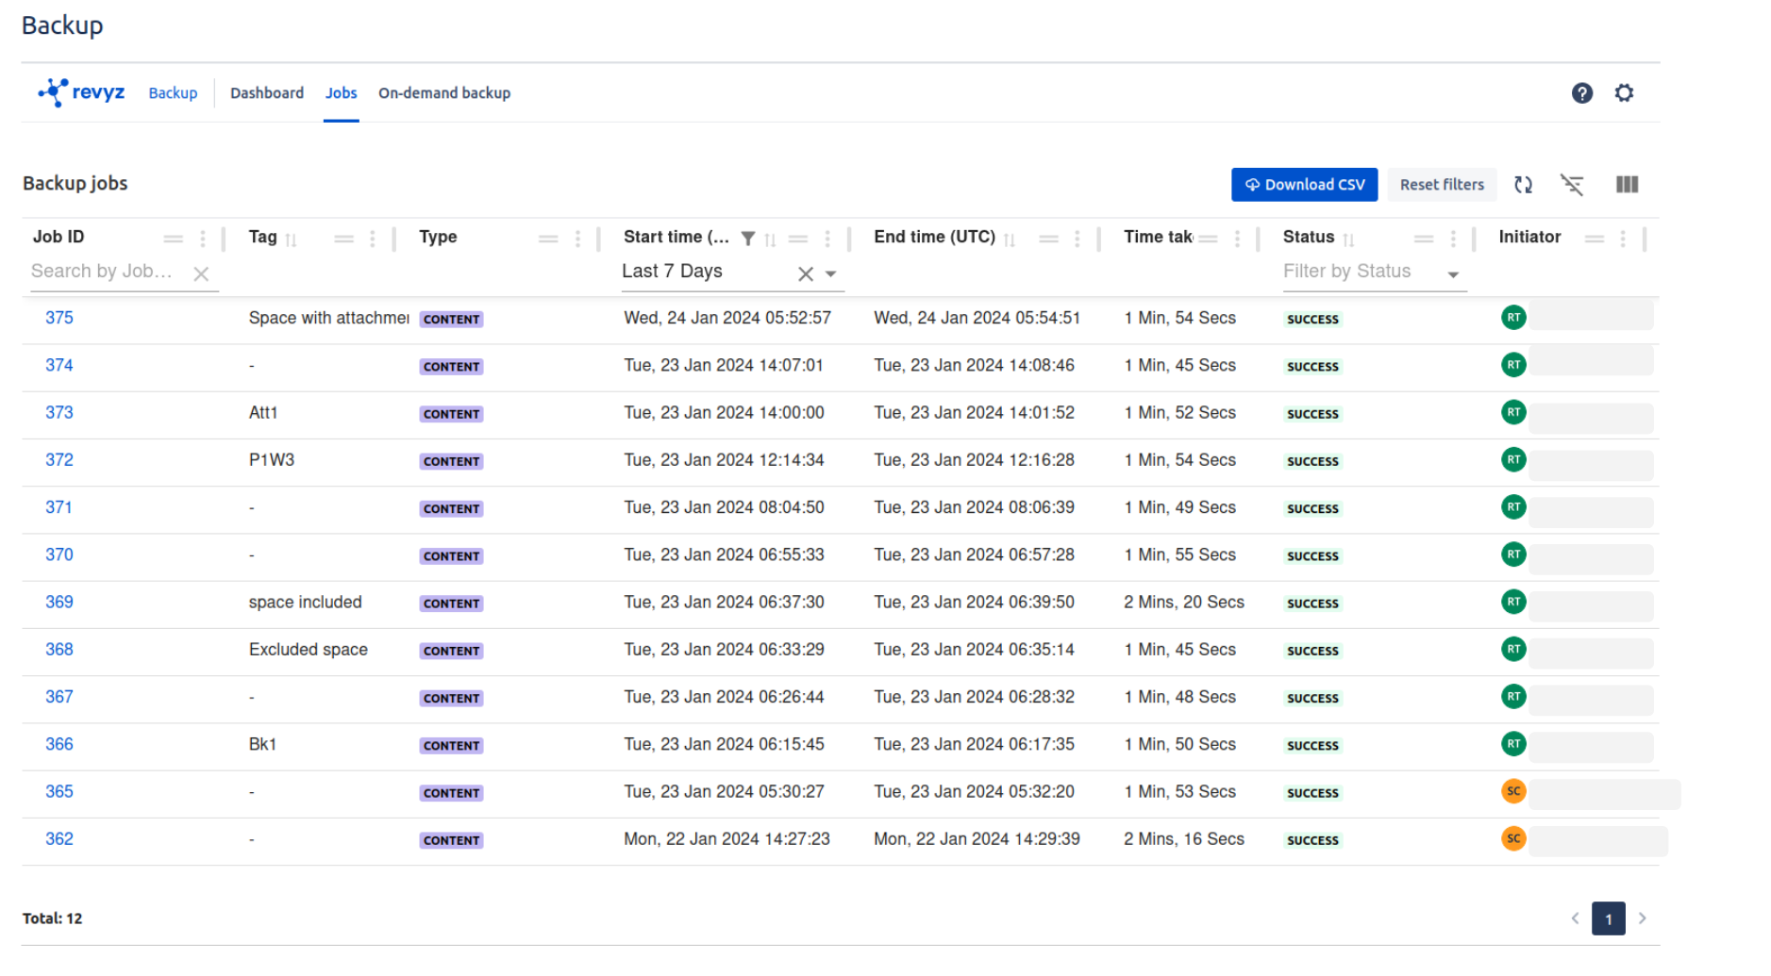
Task: Open job 368 link
Action: click(58, 649)
